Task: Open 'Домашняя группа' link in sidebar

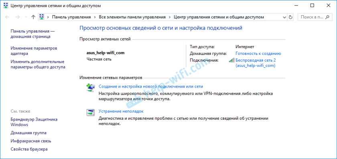Action: (28, 133)
